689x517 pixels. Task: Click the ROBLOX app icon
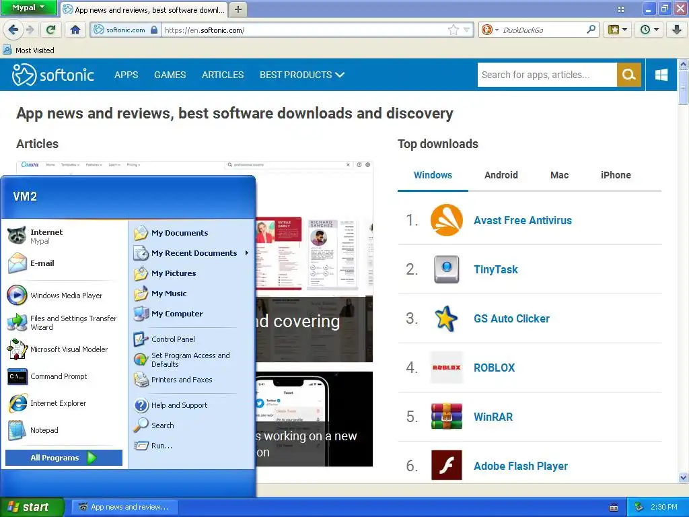[x=447, y=368]
